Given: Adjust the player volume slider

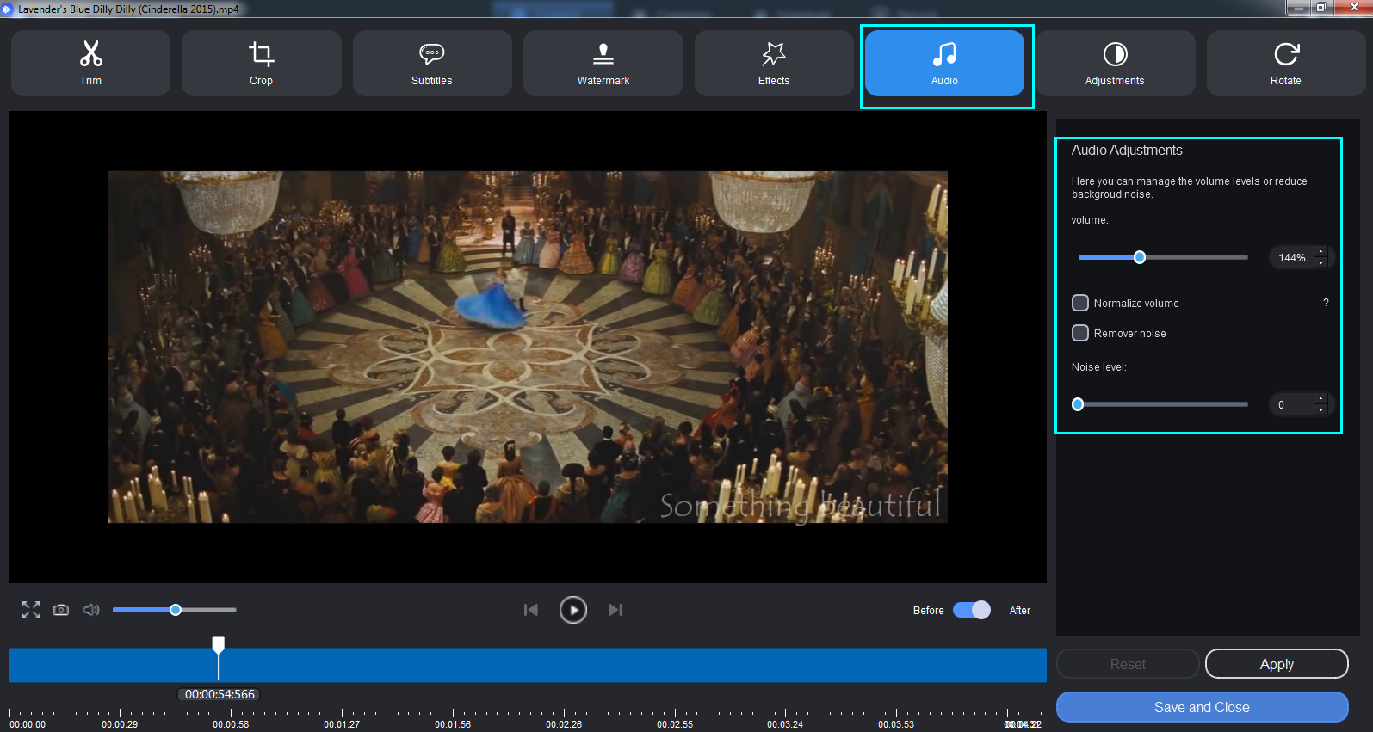Looking at the screenshot, I should pyautogui.click(x=175, y=610).
